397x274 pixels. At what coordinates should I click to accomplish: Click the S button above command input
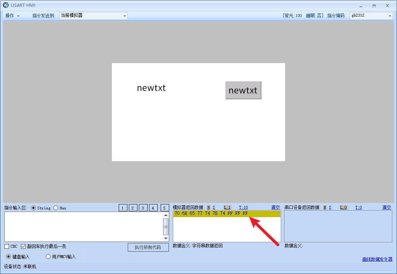pyautogui.click(x=165, y=208)
